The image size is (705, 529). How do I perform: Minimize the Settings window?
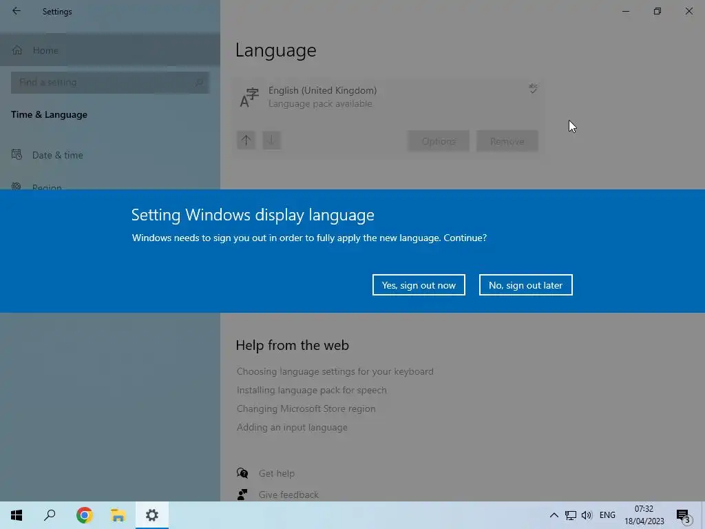pos(626,11)
